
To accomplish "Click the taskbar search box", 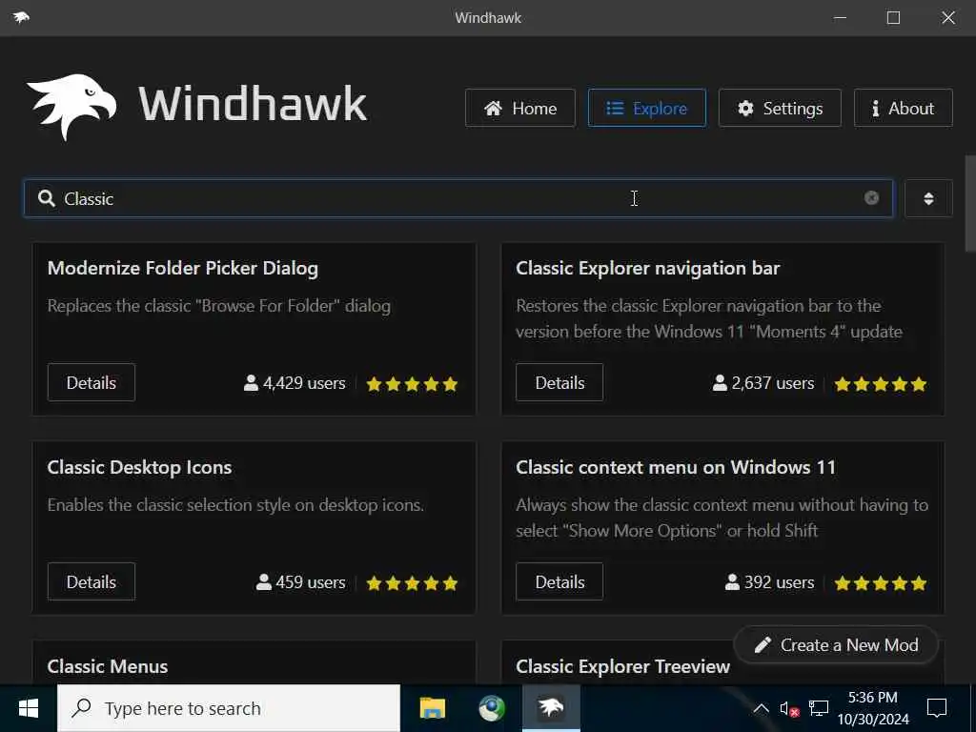I will click(229, 708).
